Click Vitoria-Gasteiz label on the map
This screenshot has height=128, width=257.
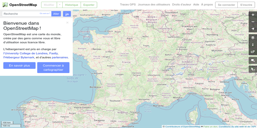(82, 108)
